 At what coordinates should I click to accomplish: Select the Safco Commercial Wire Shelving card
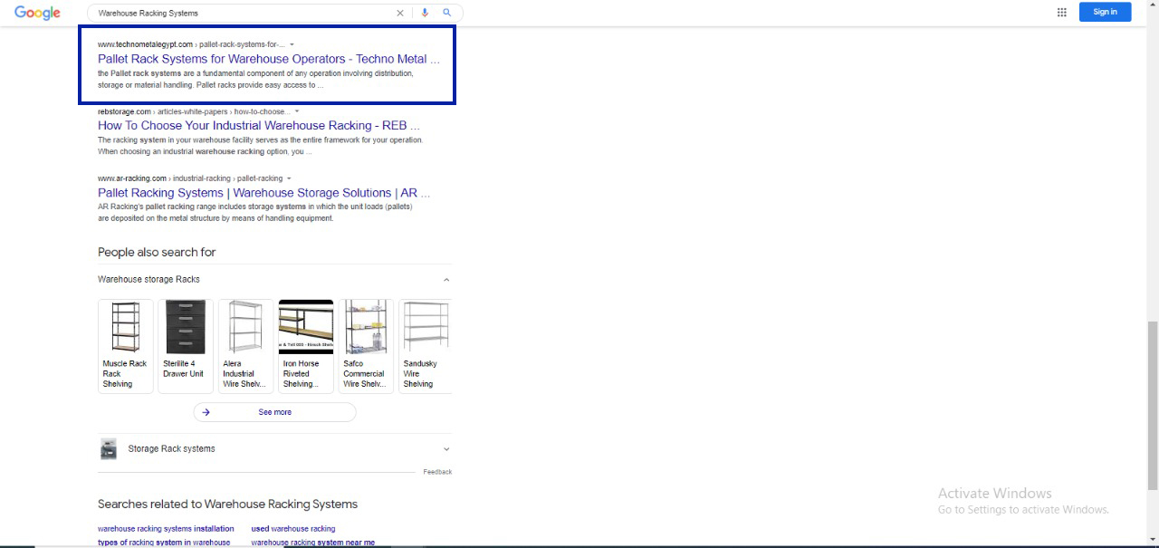pos(366,346)
